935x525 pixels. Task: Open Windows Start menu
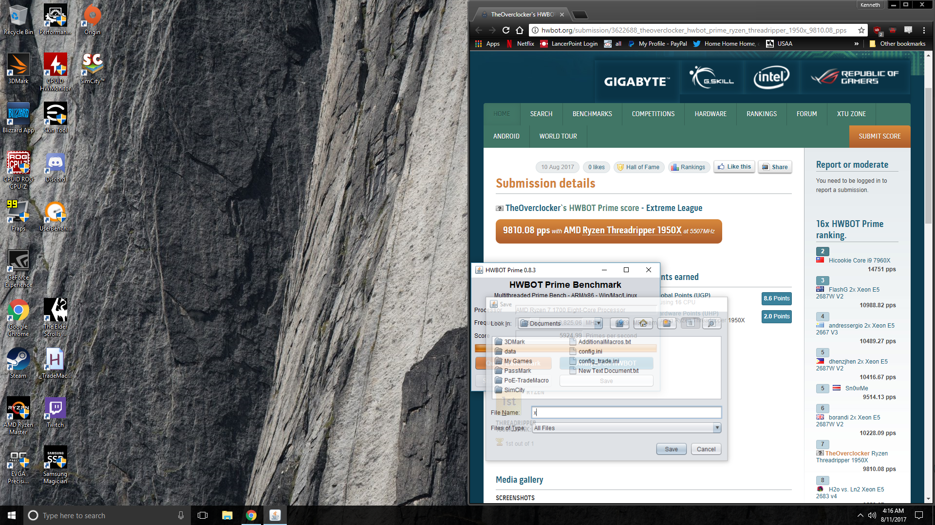[x=12, y=515]
